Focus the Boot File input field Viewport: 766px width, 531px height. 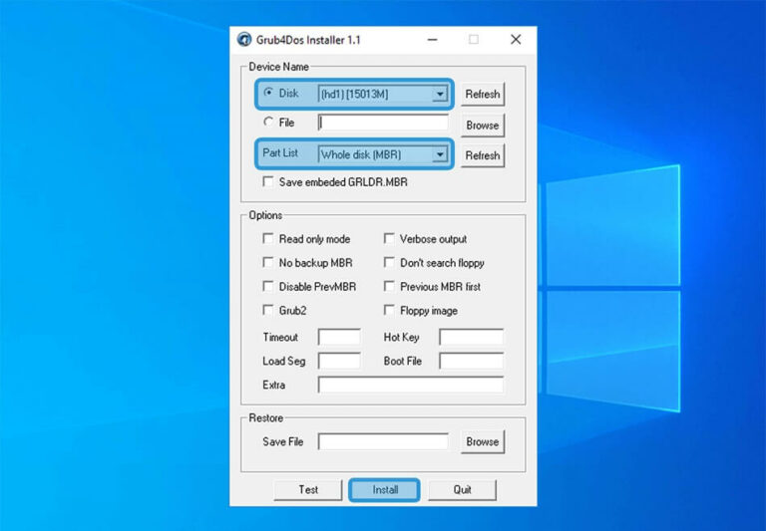(471, 361)
